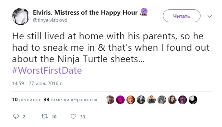Click the reply speech bubble icon
This screenshot has height=127, width=222.
click(16, 117)
